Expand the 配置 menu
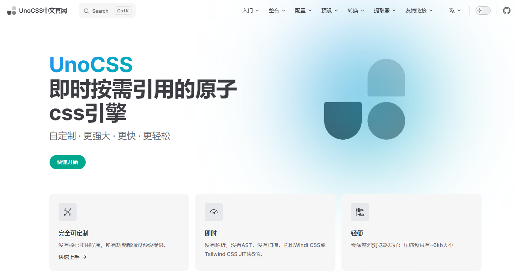Viewport: 515px width, 274px height. (303, 11)
